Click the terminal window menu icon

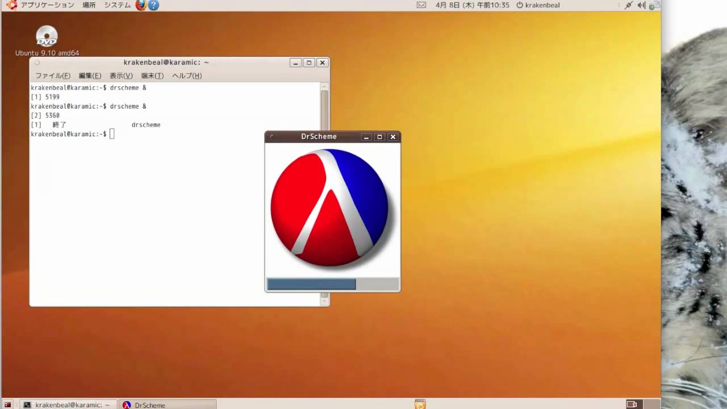(37, 62)
